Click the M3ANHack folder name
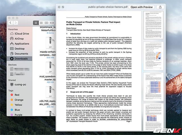This screenshot has height=135, width=182. coord(48,29)
